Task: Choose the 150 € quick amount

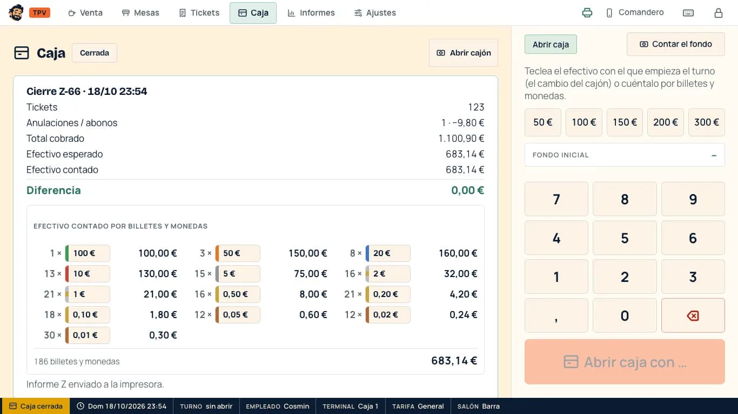Action: click(625, 122)
